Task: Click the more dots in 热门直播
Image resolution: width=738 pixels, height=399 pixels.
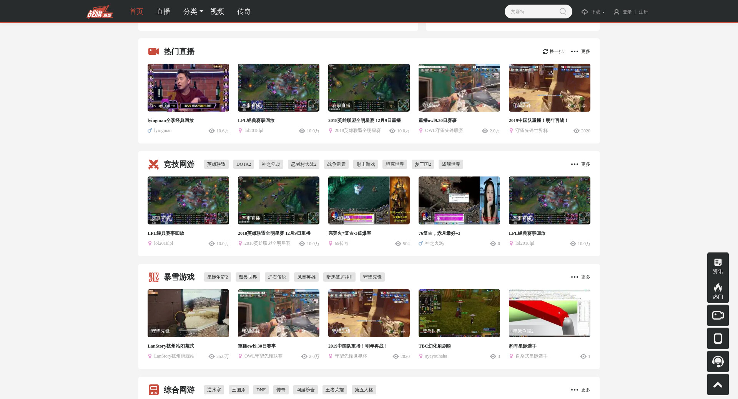Action: point(575,51)
